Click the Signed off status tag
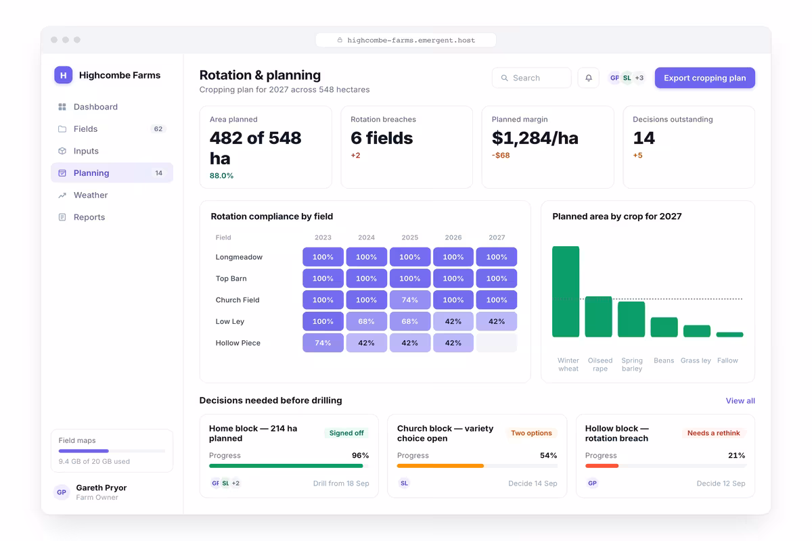 (346, 433)
